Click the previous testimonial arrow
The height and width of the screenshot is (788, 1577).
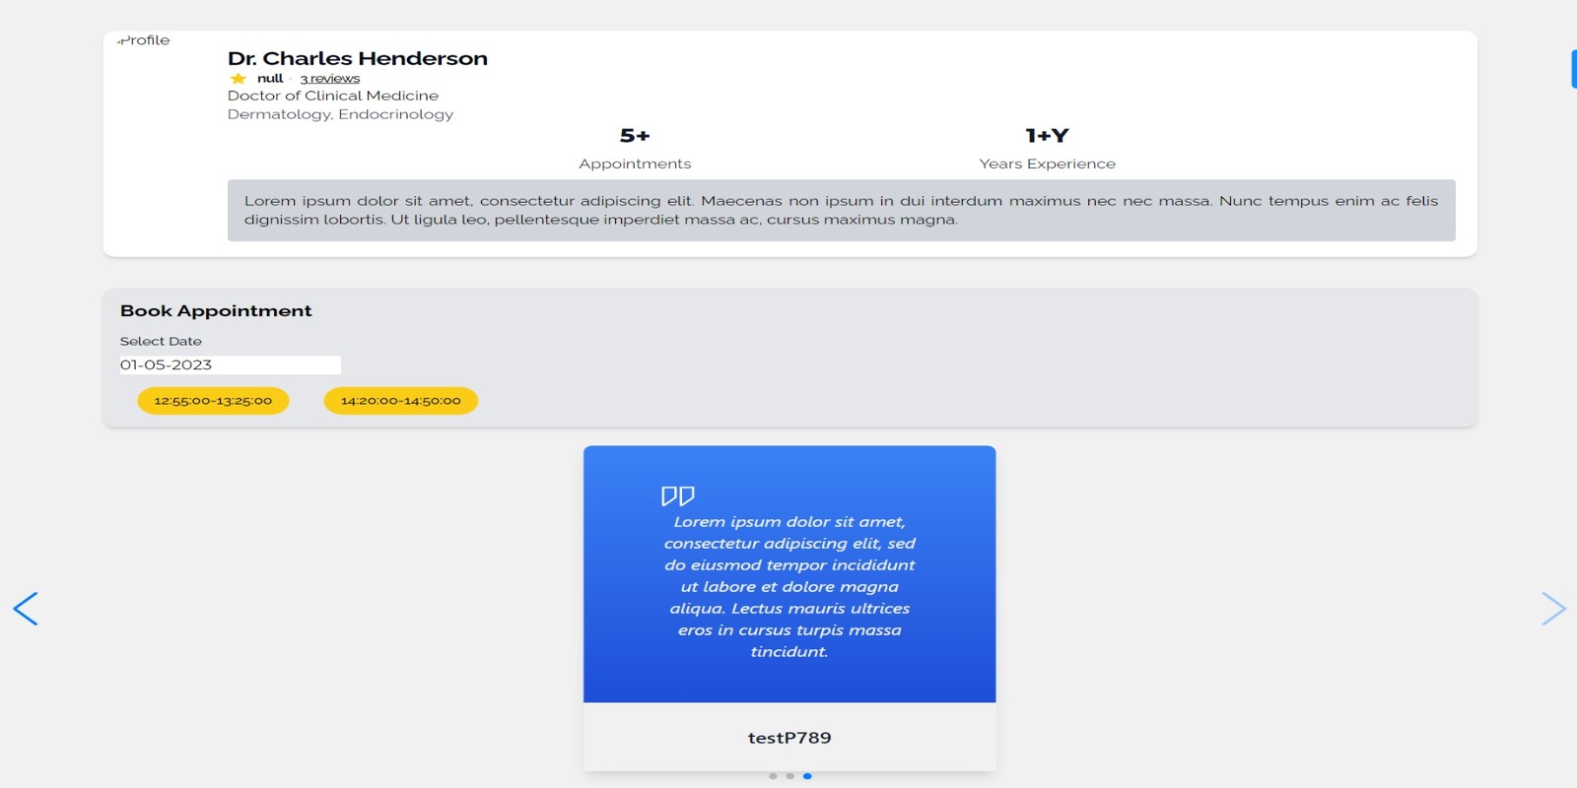[26, 609]
